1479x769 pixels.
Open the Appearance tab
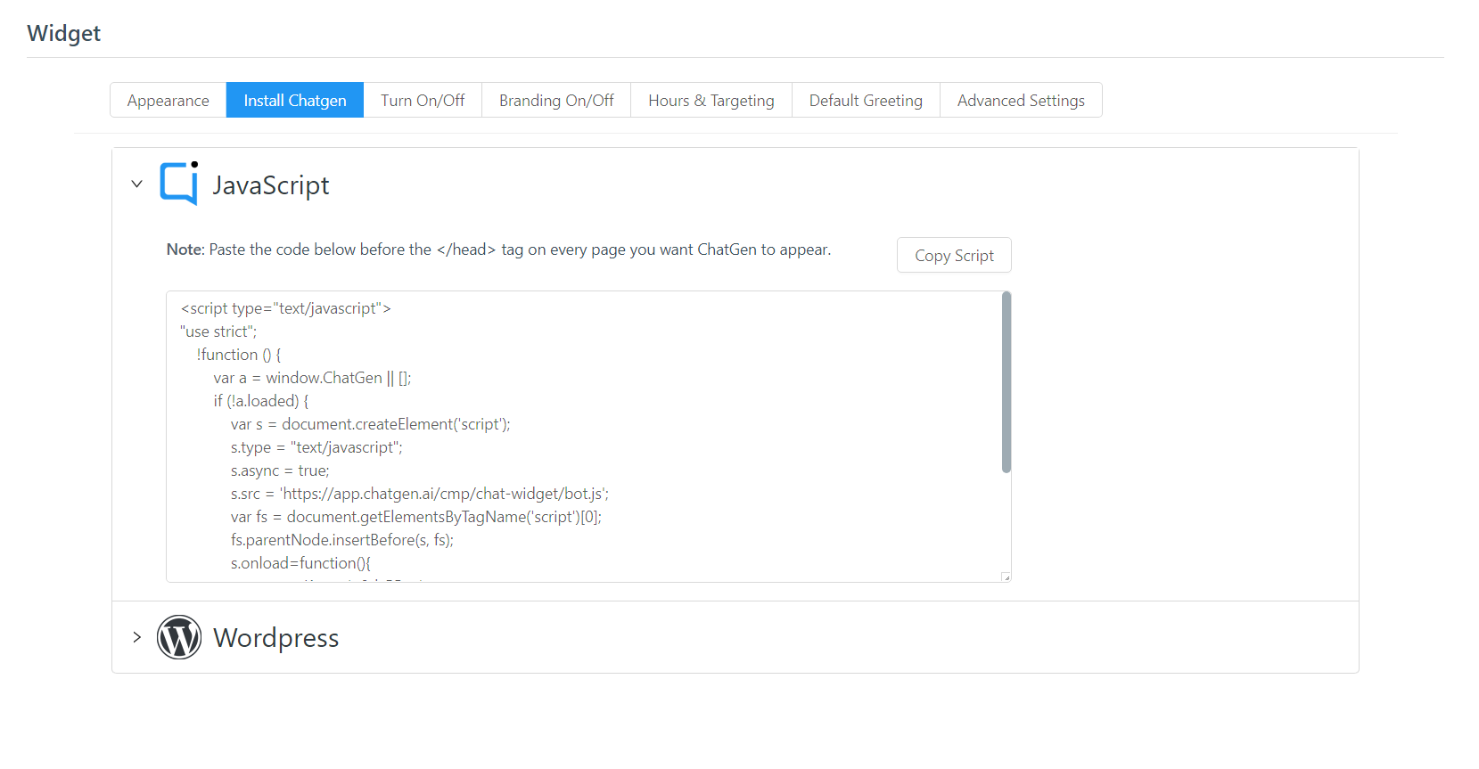(168, 100)
